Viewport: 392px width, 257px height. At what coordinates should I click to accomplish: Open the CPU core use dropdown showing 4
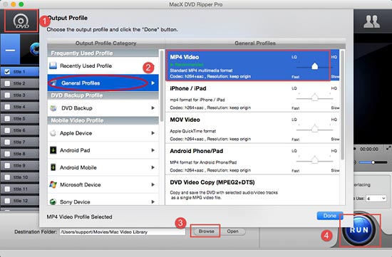pyautogui.click(x=376, y=199)
